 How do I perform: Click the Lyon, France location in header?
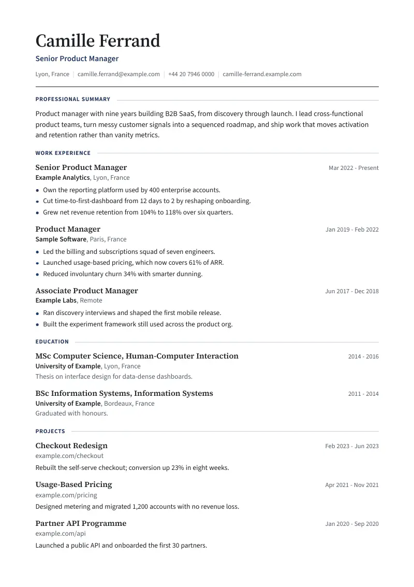[x=52, y=74]
